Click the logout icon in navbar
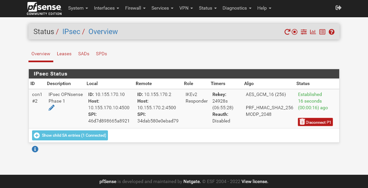Screen dimensions: 368x188 338,8
